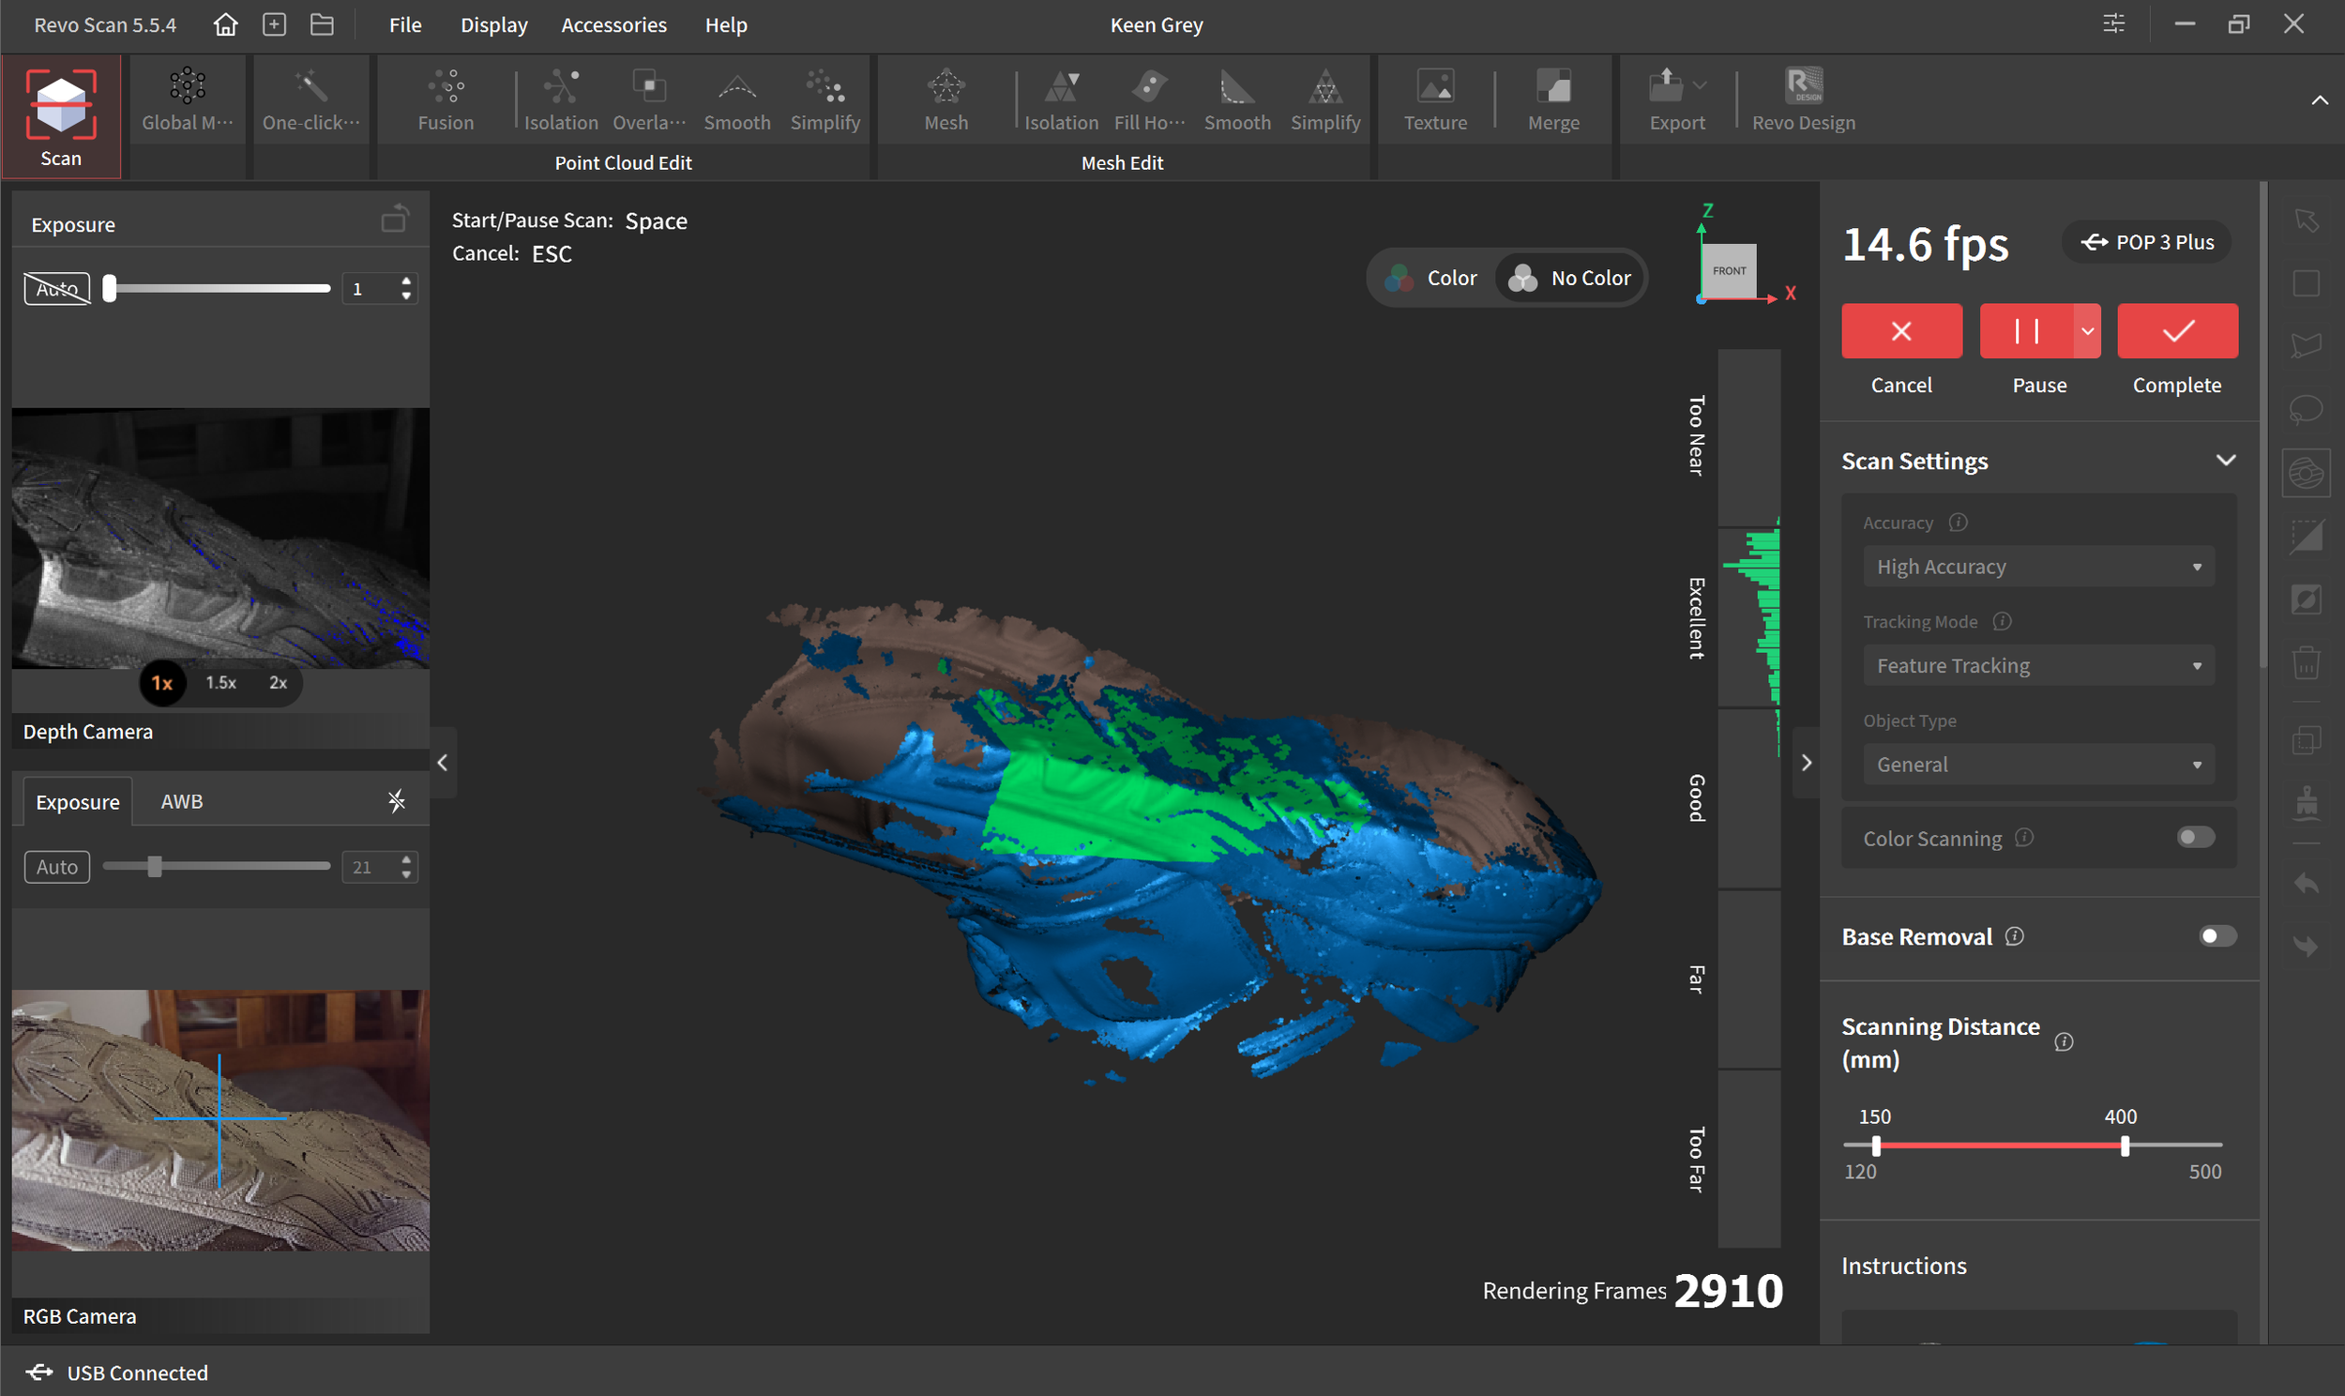This screenshot has width=2345, height=1396.
Task: Select the 2x depth camera zoom
Action: point(278,683)
